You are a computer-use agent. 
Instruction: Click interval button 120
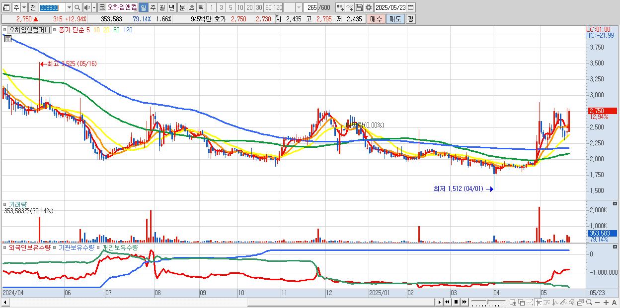(278, 7)
